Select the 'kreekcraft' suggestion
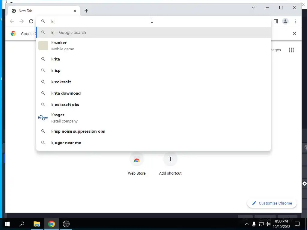307x230 pixels. (x=154, y=82)
